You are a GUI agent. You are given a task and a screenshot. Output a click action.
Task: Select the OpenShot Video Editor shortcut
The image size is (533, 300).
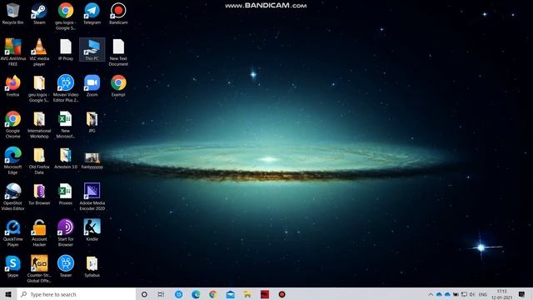pyautogui.click(x=13, y=197)
